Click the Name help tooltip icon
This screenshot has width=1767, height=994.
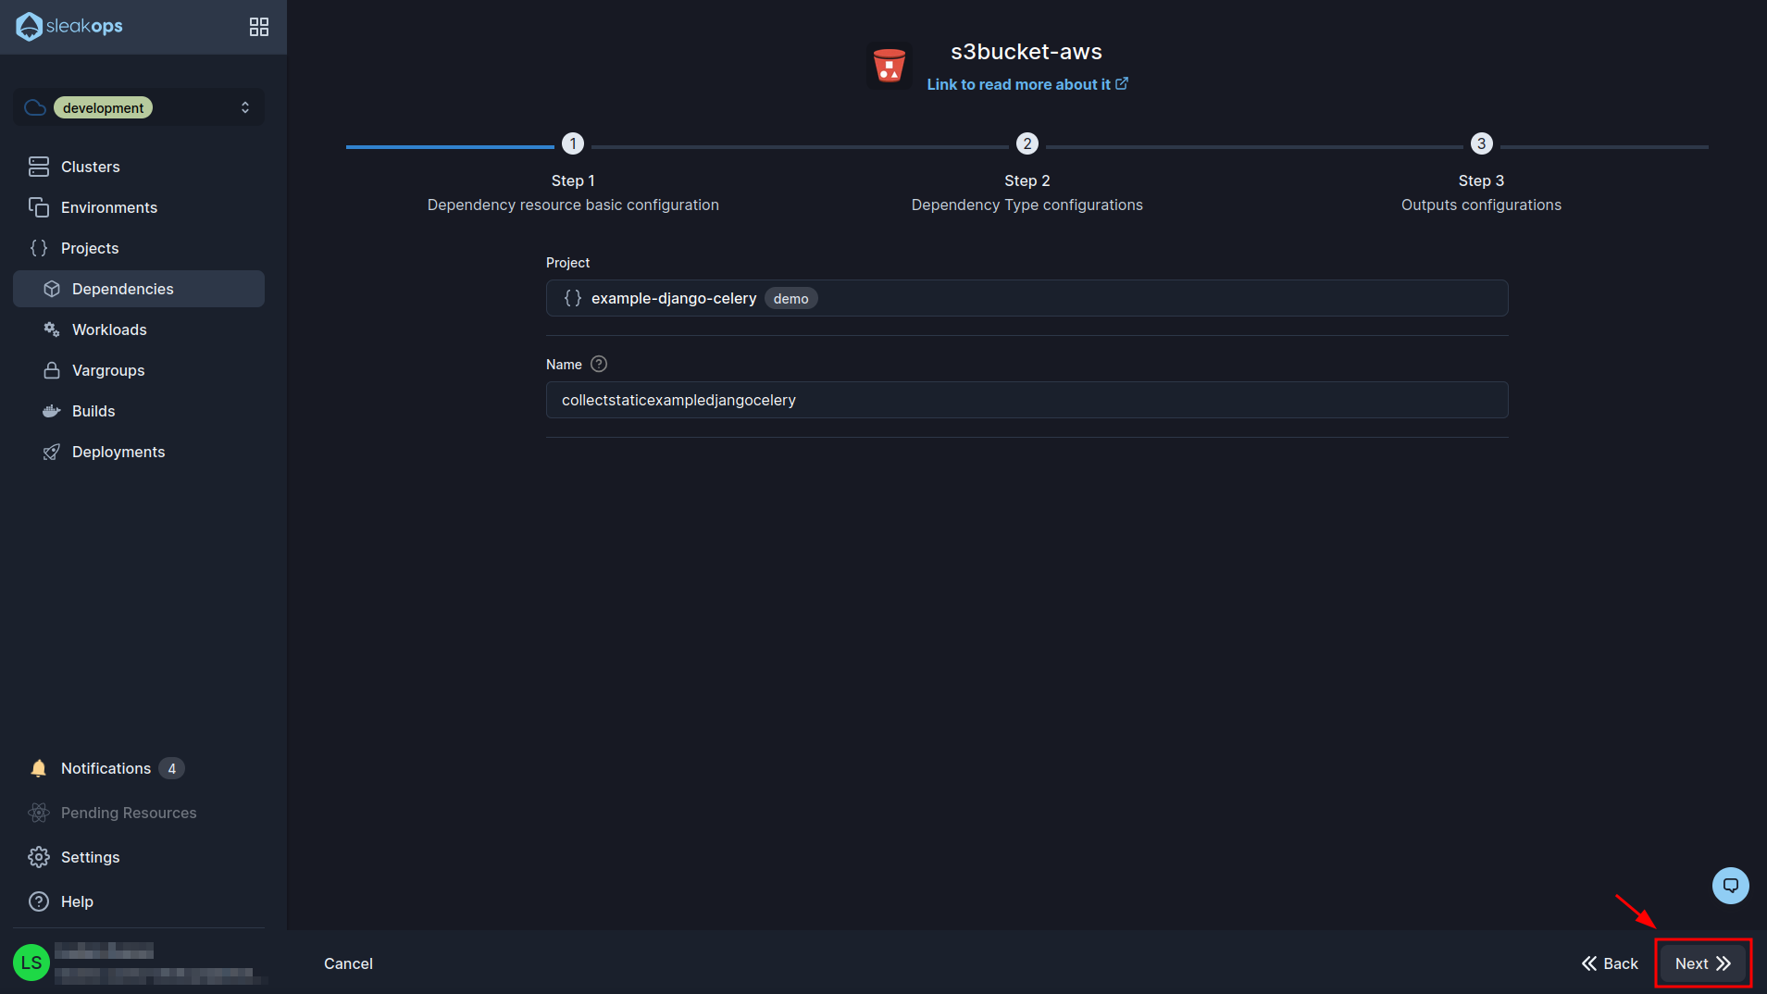pyautogui.click(x=599, y=364)
